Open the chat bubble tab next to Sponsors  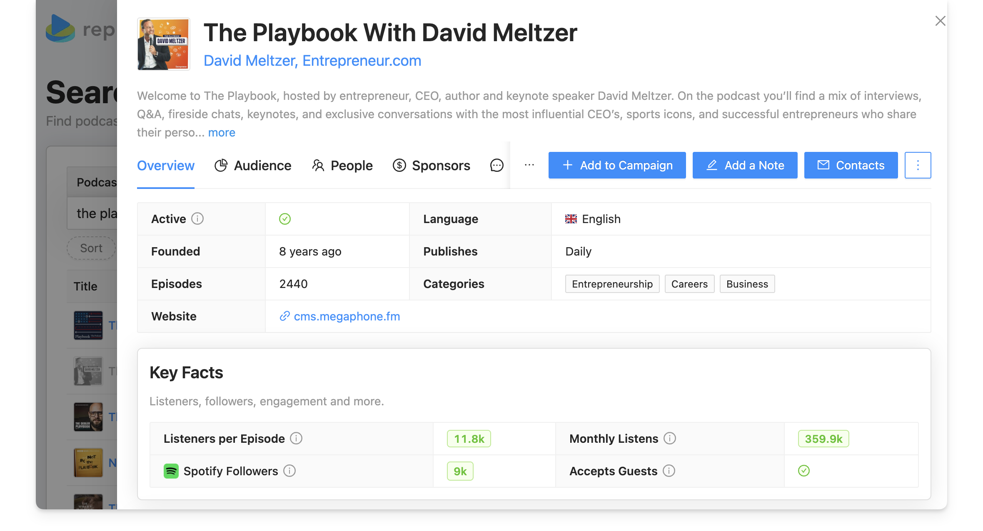[x=496, y=165]
